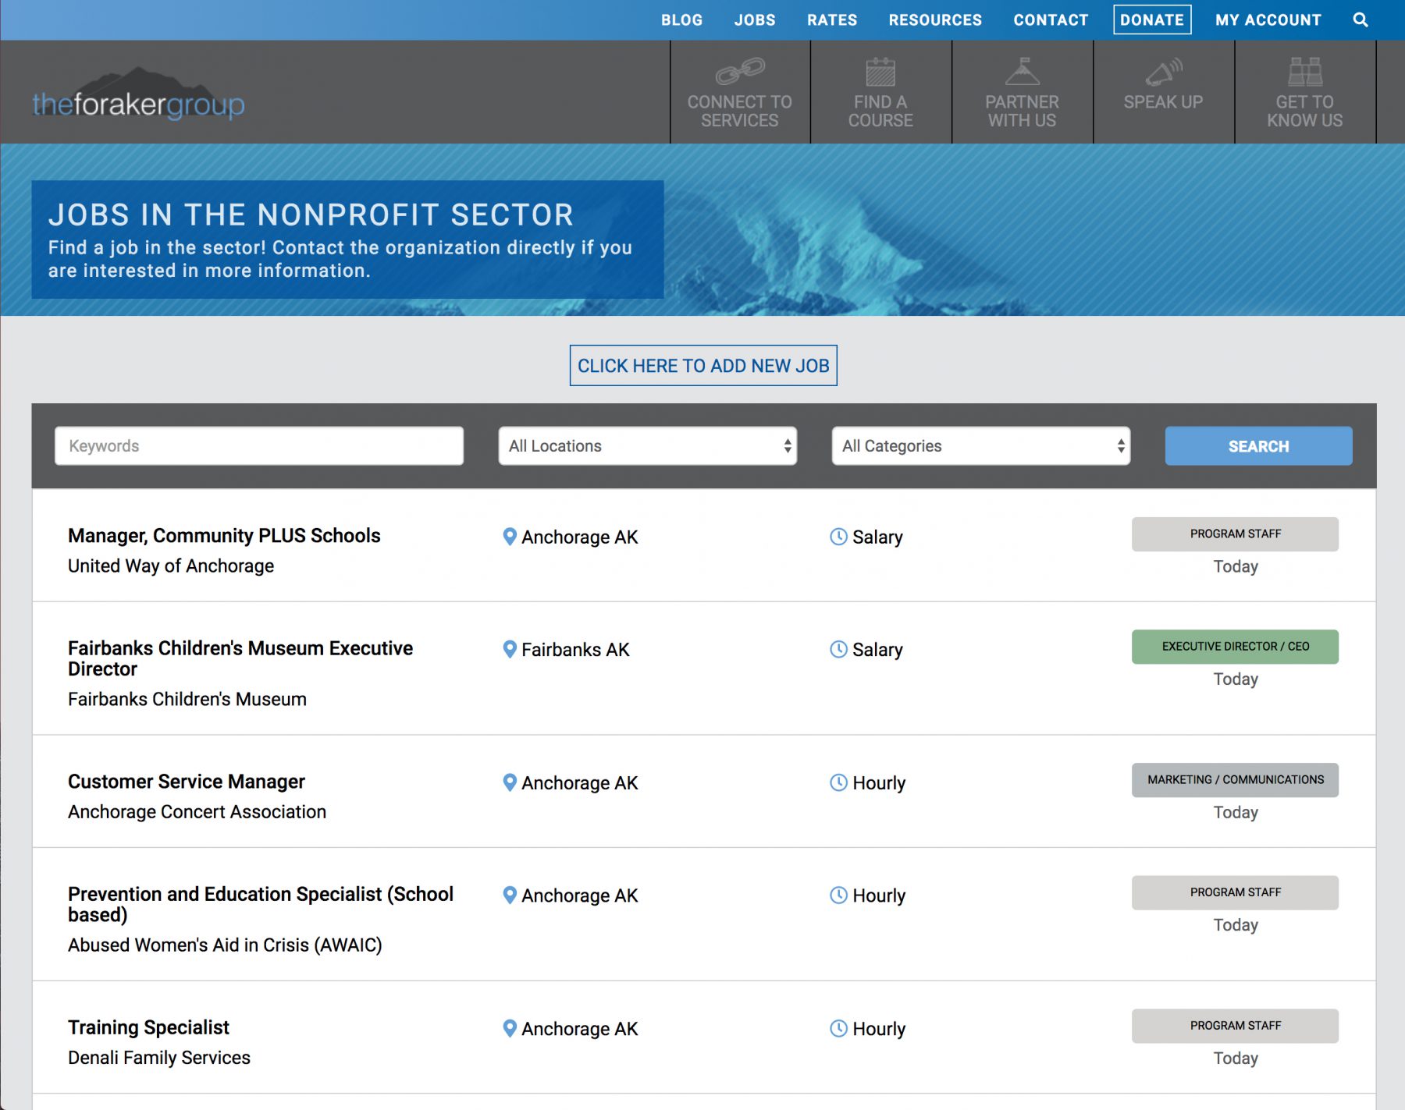Image resolution: width=1405 pixels, height=1110 pixels.
Task: Click Marketing / Communications tag
Action: (x=1235, y=780)
